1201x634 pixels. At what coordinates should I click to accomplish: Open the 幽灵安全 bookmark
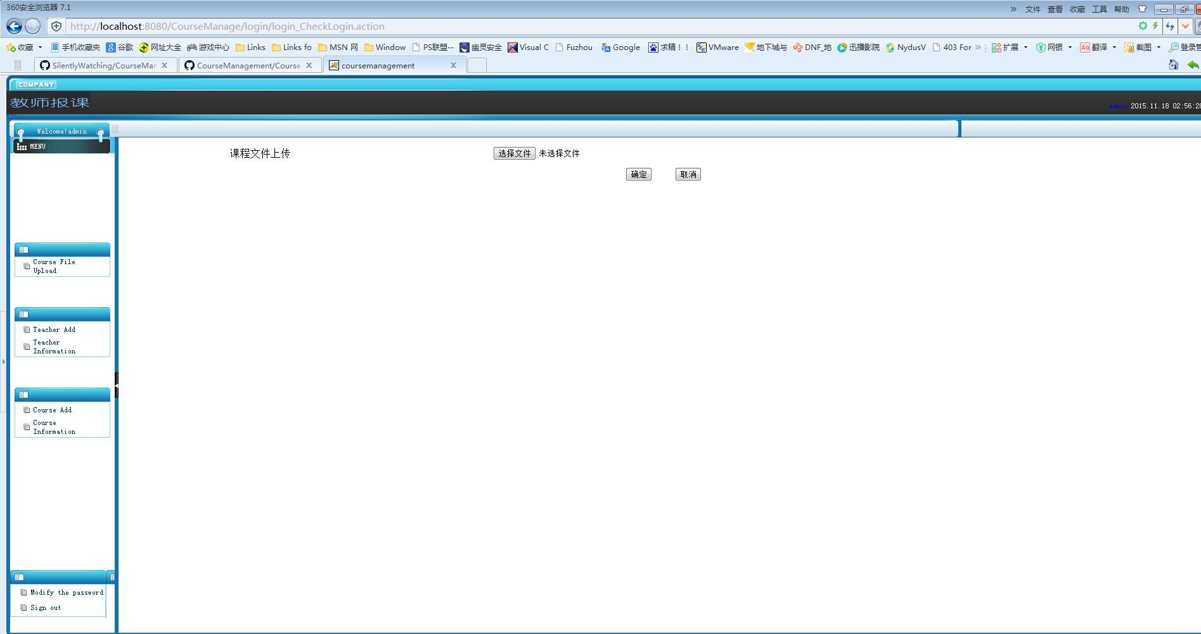(480, 48)
